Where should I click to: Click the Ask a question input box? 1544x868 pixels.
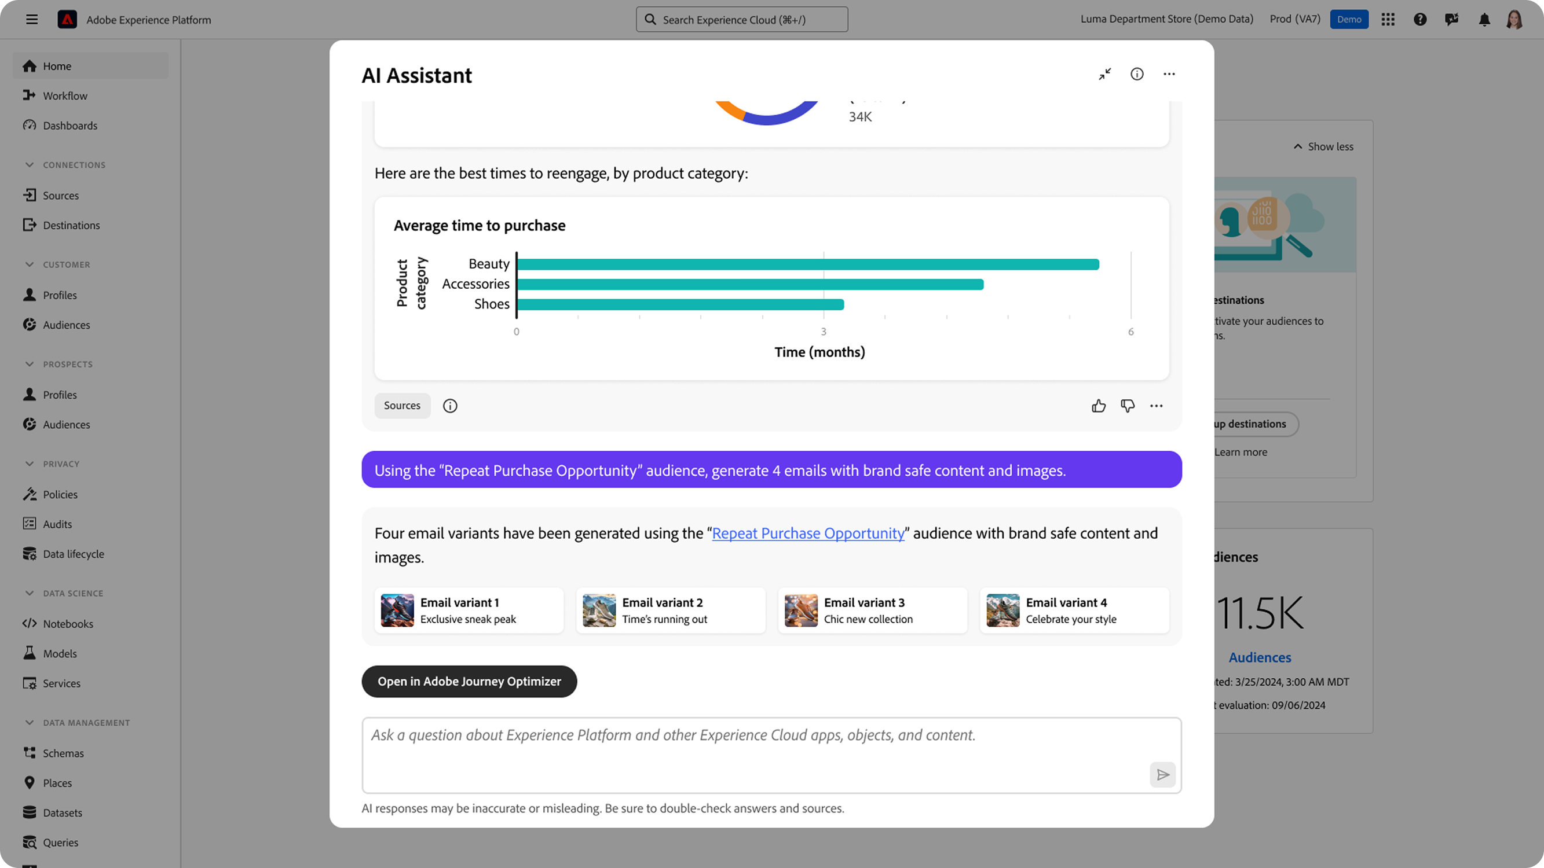[771, 755]
